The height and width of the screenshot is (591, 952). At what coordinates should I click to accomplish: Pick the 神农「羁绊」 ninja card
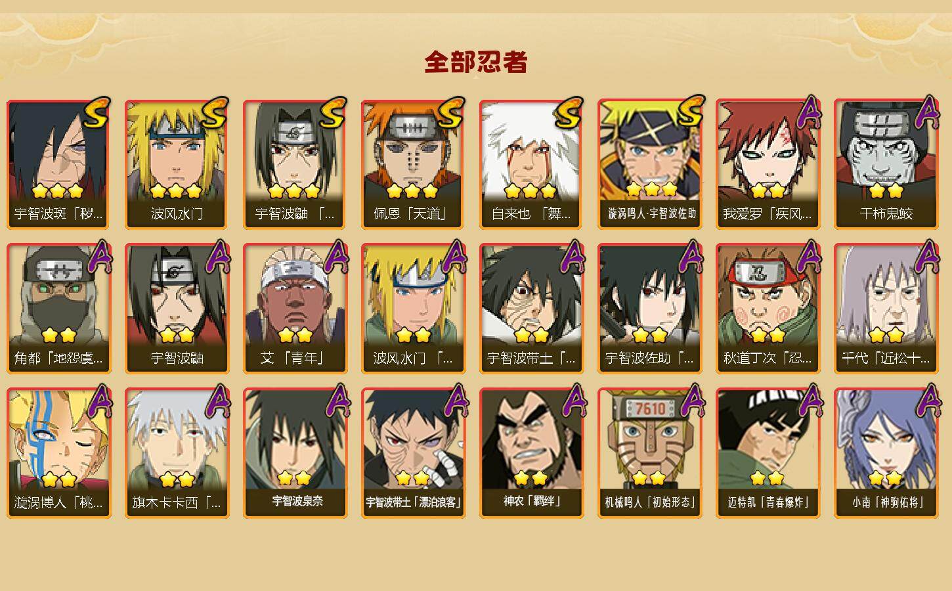click(531, 453)
